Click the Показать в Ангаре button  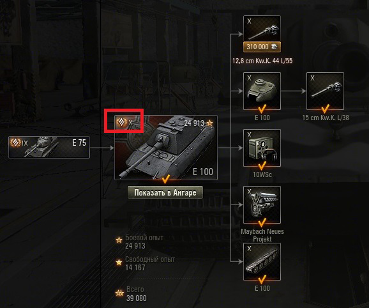coord(165,192)
